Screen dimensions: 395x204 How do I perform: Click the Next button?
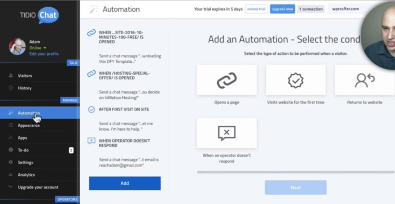pyautogui.click(x=296, y=188)
